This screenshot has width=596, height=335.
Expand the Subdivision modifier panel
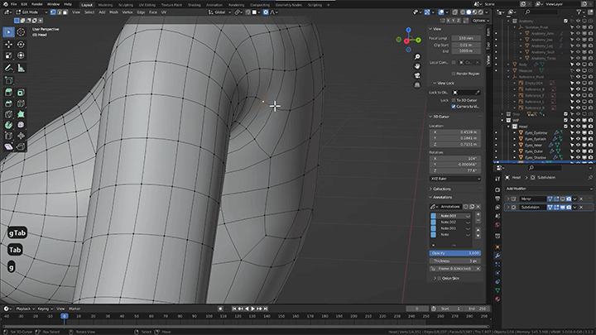(507, 208)
